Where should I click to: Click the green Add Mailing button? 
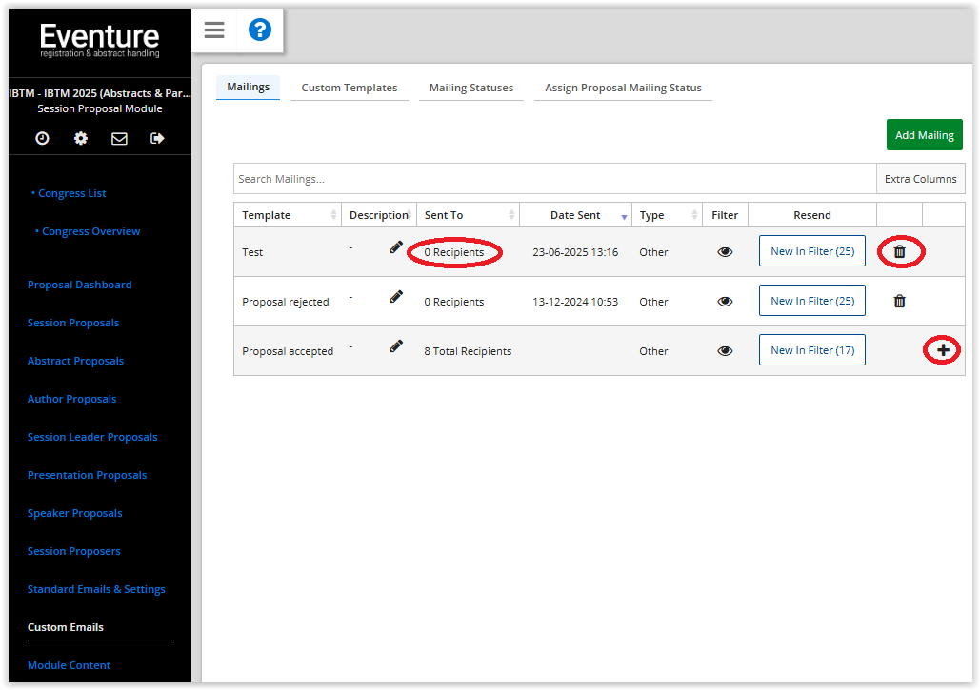pos(924,135)
